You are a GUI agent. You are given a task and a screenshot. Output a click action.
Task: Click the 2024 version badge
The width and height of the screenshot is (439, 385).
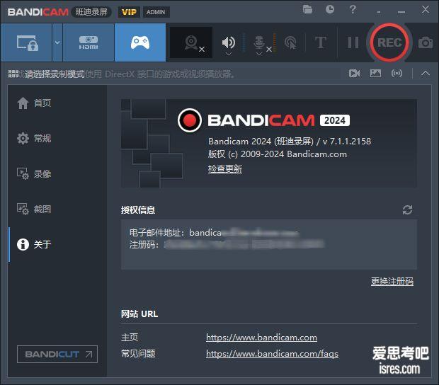coord(335,120)
